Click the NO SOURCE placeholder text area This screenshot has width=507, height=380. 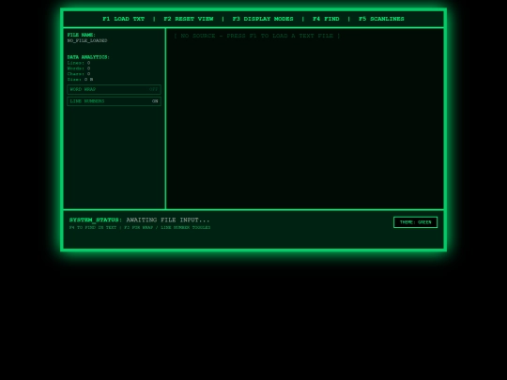[257, 36]
